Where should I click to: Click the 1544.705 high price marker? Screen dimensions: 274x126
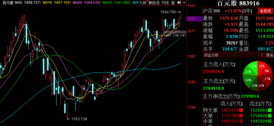[168, 12]
